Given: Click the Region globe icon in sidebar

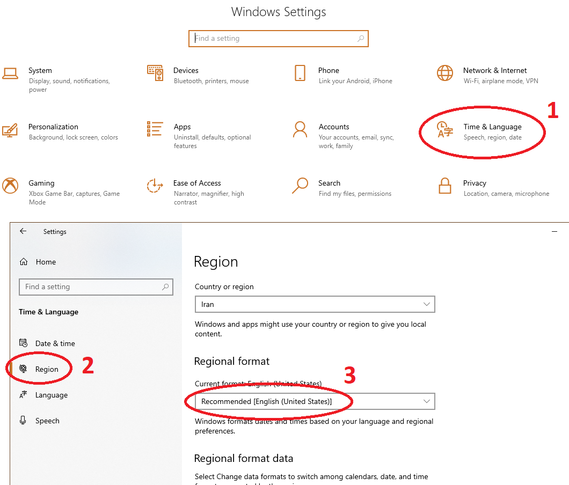Looking at the screenshot, I should (23, 369).
